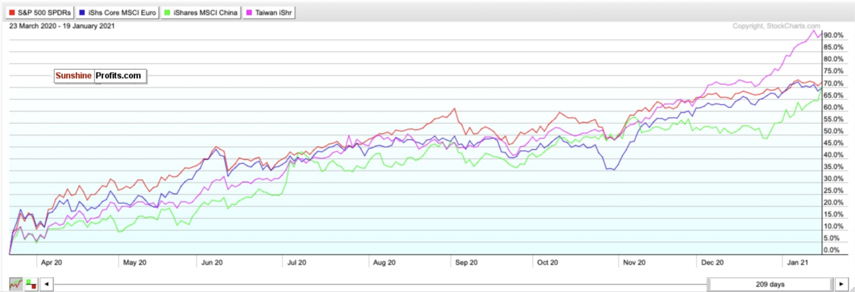The image size is (855, 292).
Task: Click the 0.0% axis label
Action: point(831,250)
